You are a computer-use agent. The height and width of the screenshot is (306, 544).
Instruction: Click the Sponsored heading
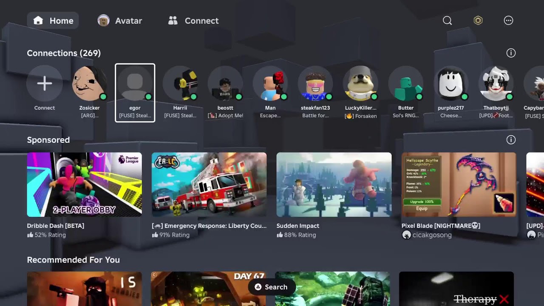(48, 140)
